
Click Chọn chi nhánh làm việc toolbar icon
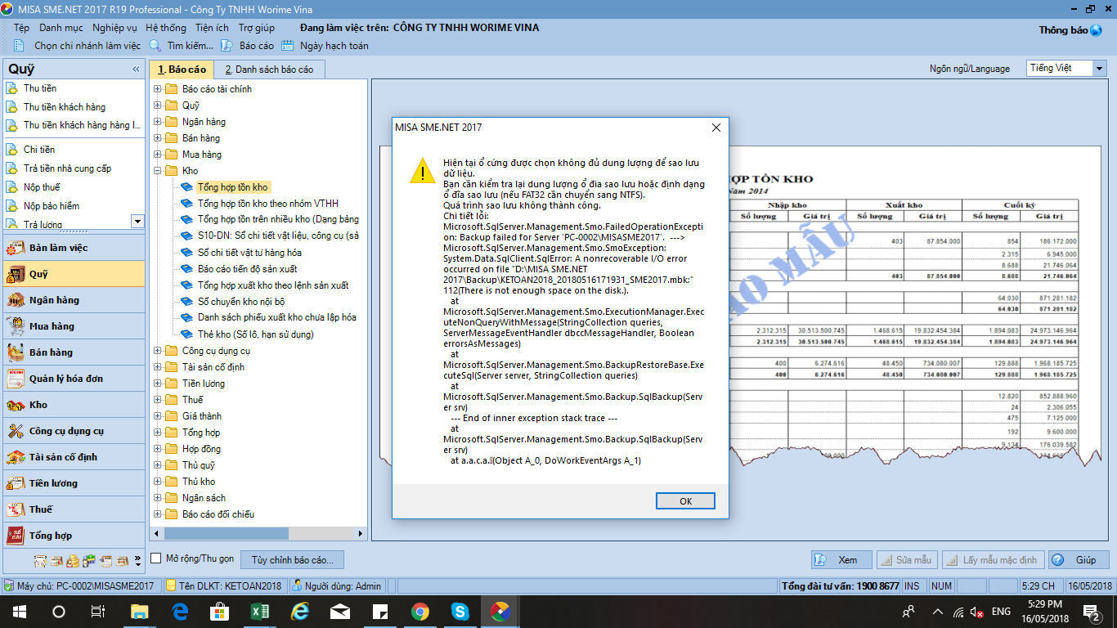click(19, 46)
